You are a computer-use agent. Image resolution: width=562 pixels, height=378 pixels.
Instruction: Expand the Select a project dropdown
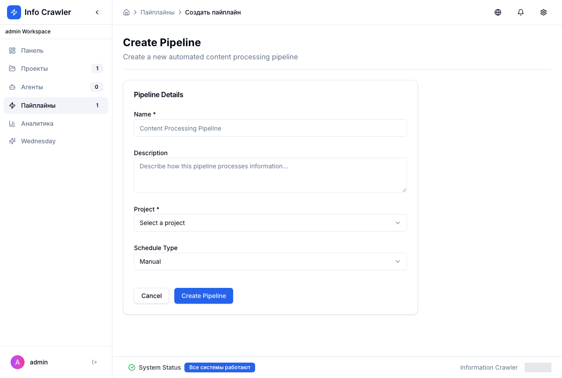coord(270,223)
